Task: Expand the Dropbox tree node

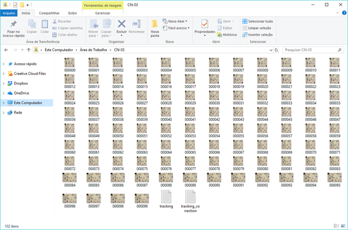Action: [4, 83]
